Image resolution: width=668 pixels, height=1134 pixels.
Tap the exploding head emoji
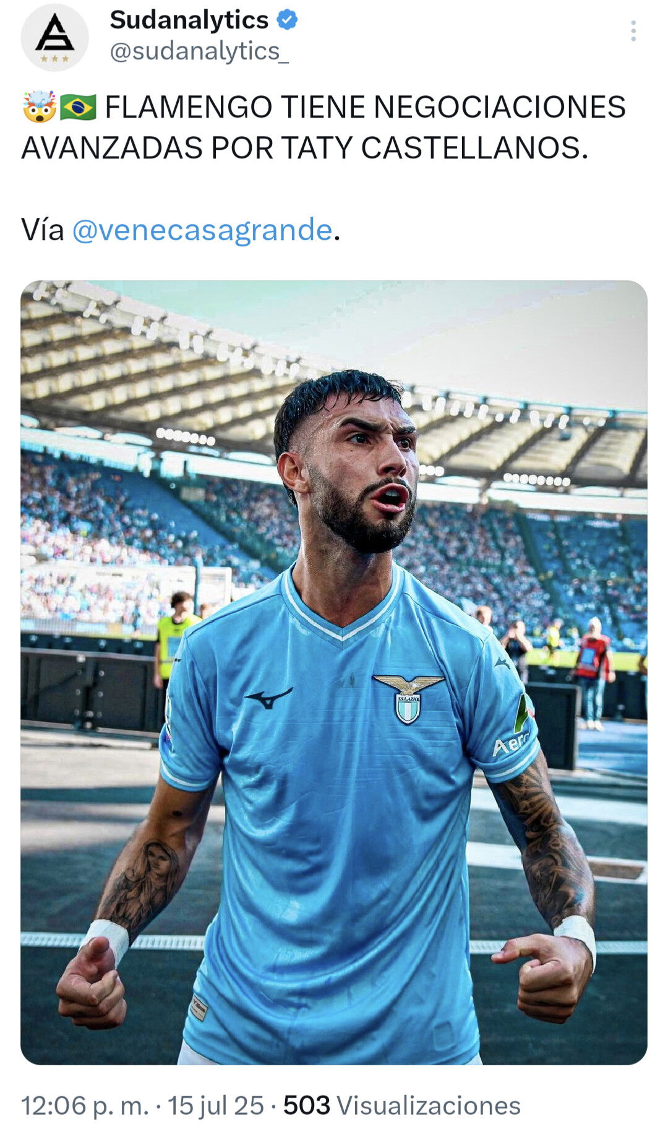coord(40,107)
